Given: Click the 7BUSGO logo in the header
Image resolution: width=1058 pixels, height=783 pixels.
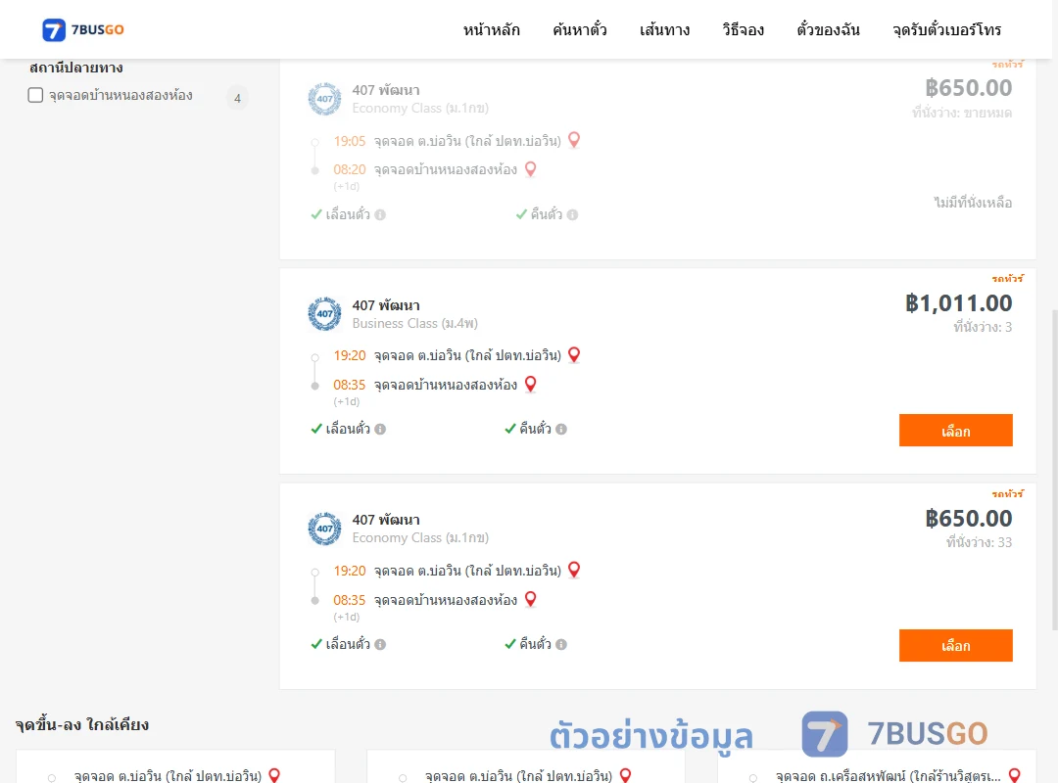Looking at the screenshot, I should click(83, 29).
